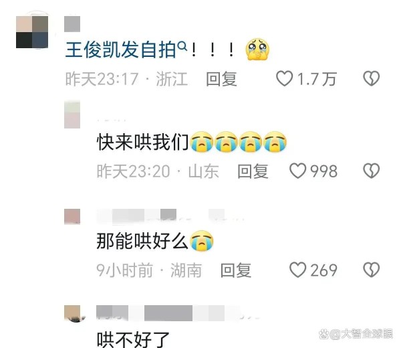Open username above 哄不好了 comment

pyautogui.click(x=178, y=313)
